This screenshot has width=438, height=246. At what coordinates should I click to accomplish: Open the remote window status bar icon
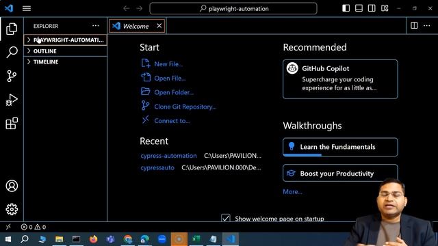point(8,227)
